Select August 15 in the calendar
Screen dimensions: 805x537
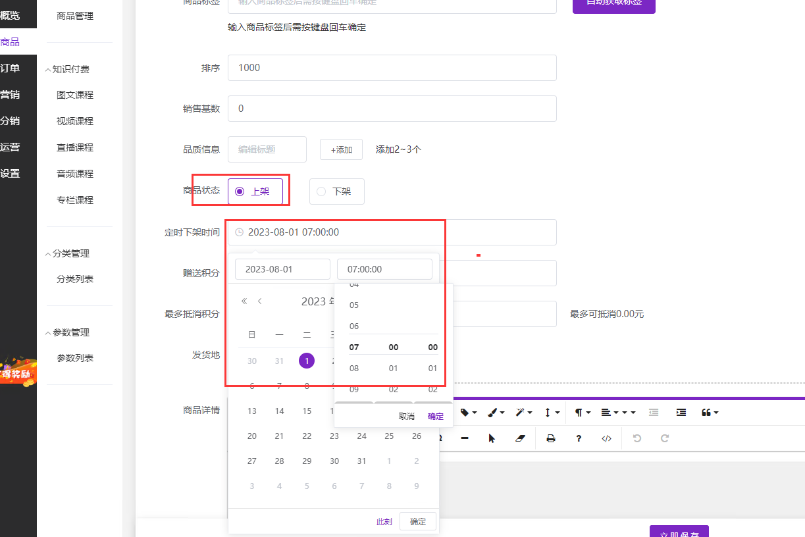(307, 411)
